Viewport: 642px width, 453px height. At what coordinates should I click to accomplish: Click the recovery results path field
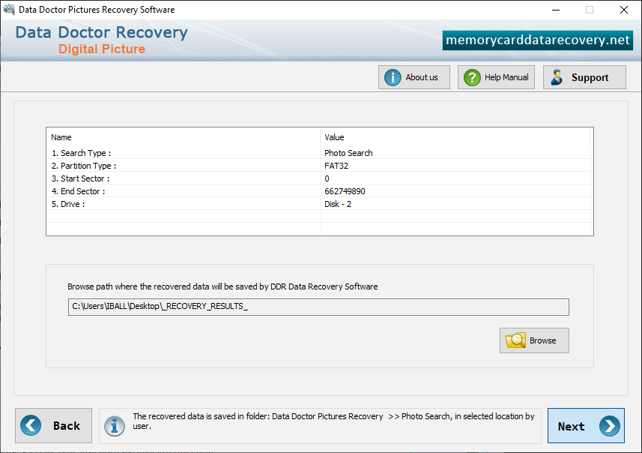pos(318,307)
